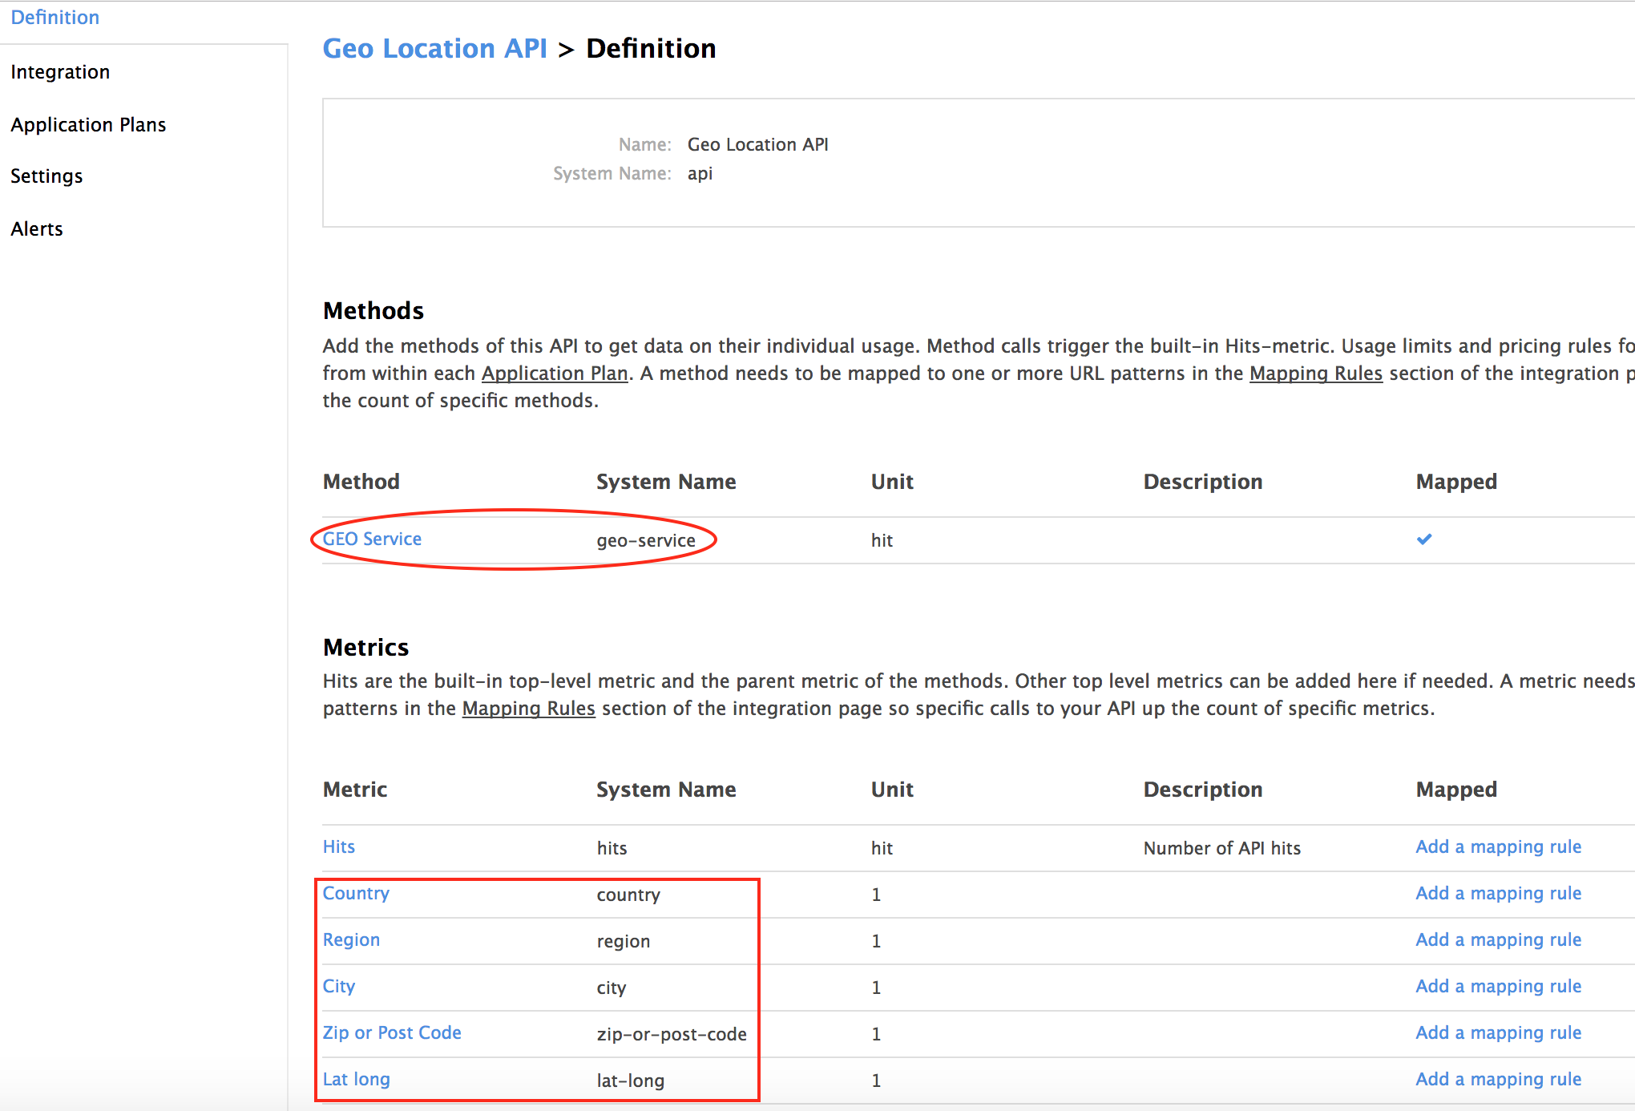The image size is (1635, 1111).
Task: Open the Zip or Post Code metric
Action: click(x=392, y=1033)
